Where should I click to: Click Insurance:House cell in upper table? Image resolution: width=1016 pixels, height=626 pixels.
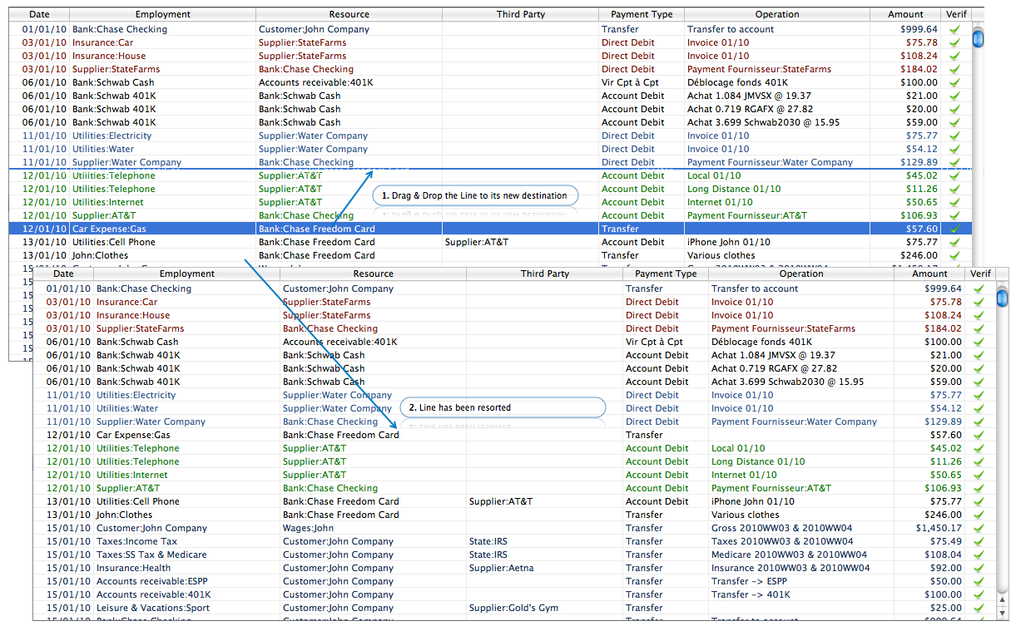coord(109,56)
